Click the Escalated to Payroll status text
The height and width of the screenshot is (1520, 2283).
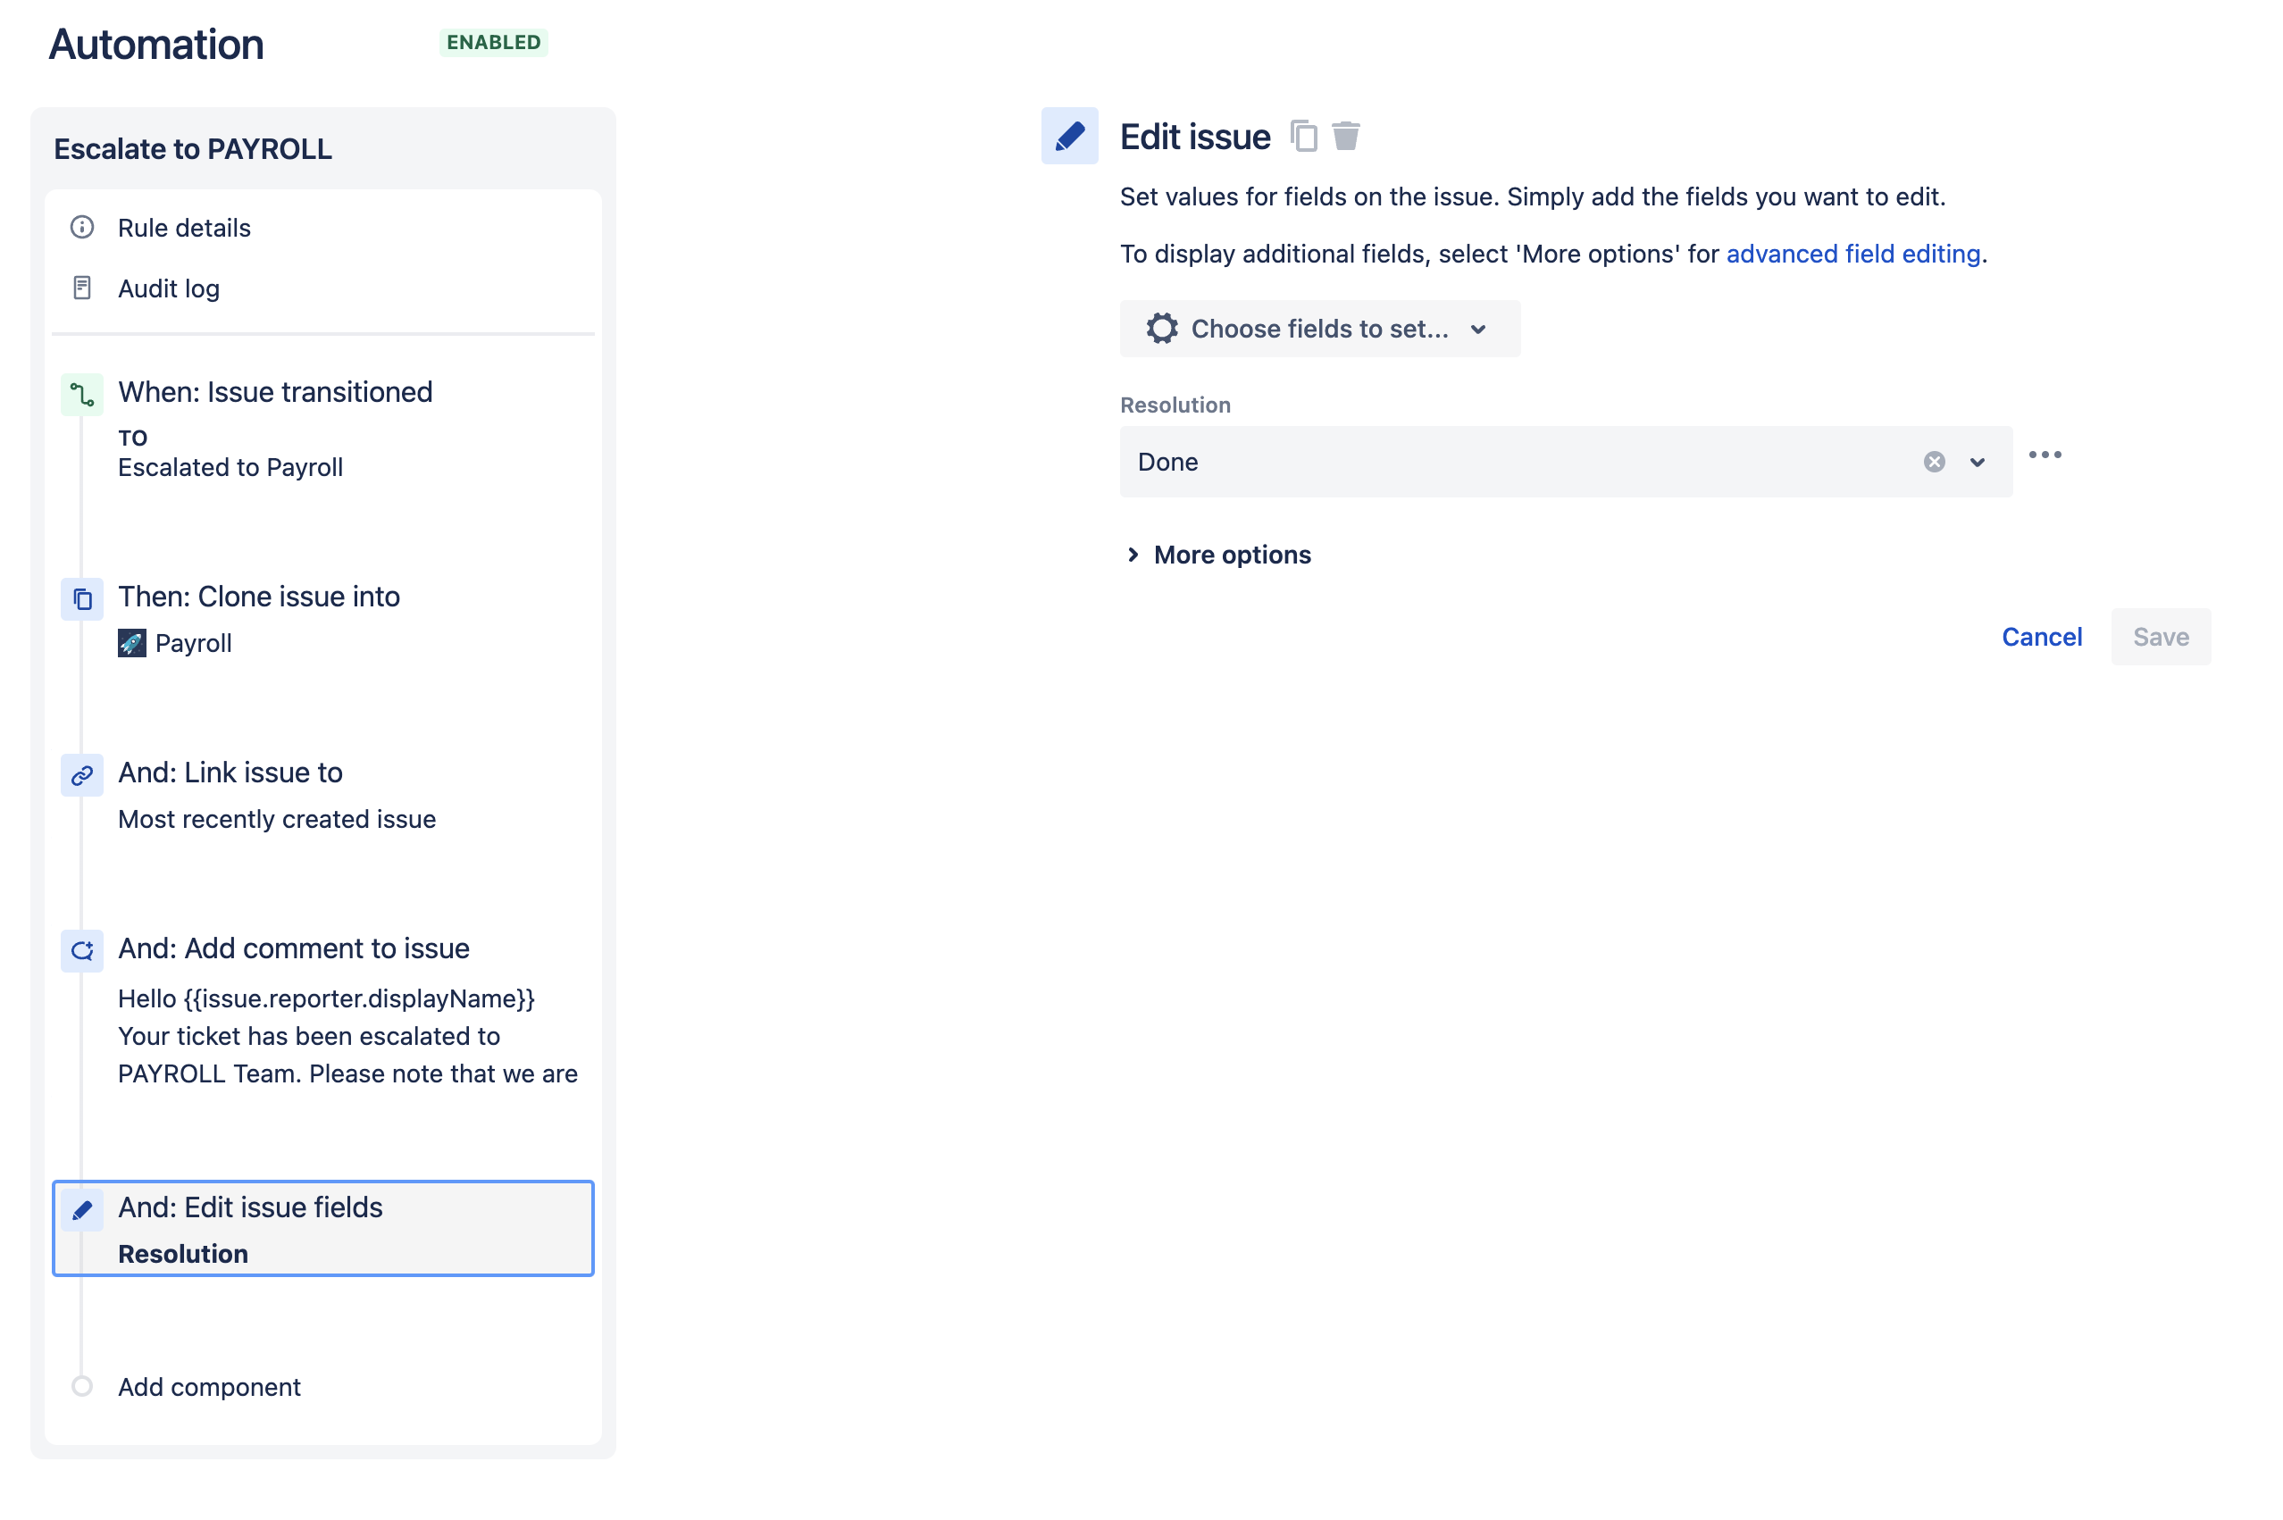click(230, 467)
